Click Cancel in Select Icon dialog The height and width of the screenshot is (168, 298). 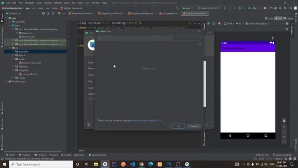pos(194,126)
